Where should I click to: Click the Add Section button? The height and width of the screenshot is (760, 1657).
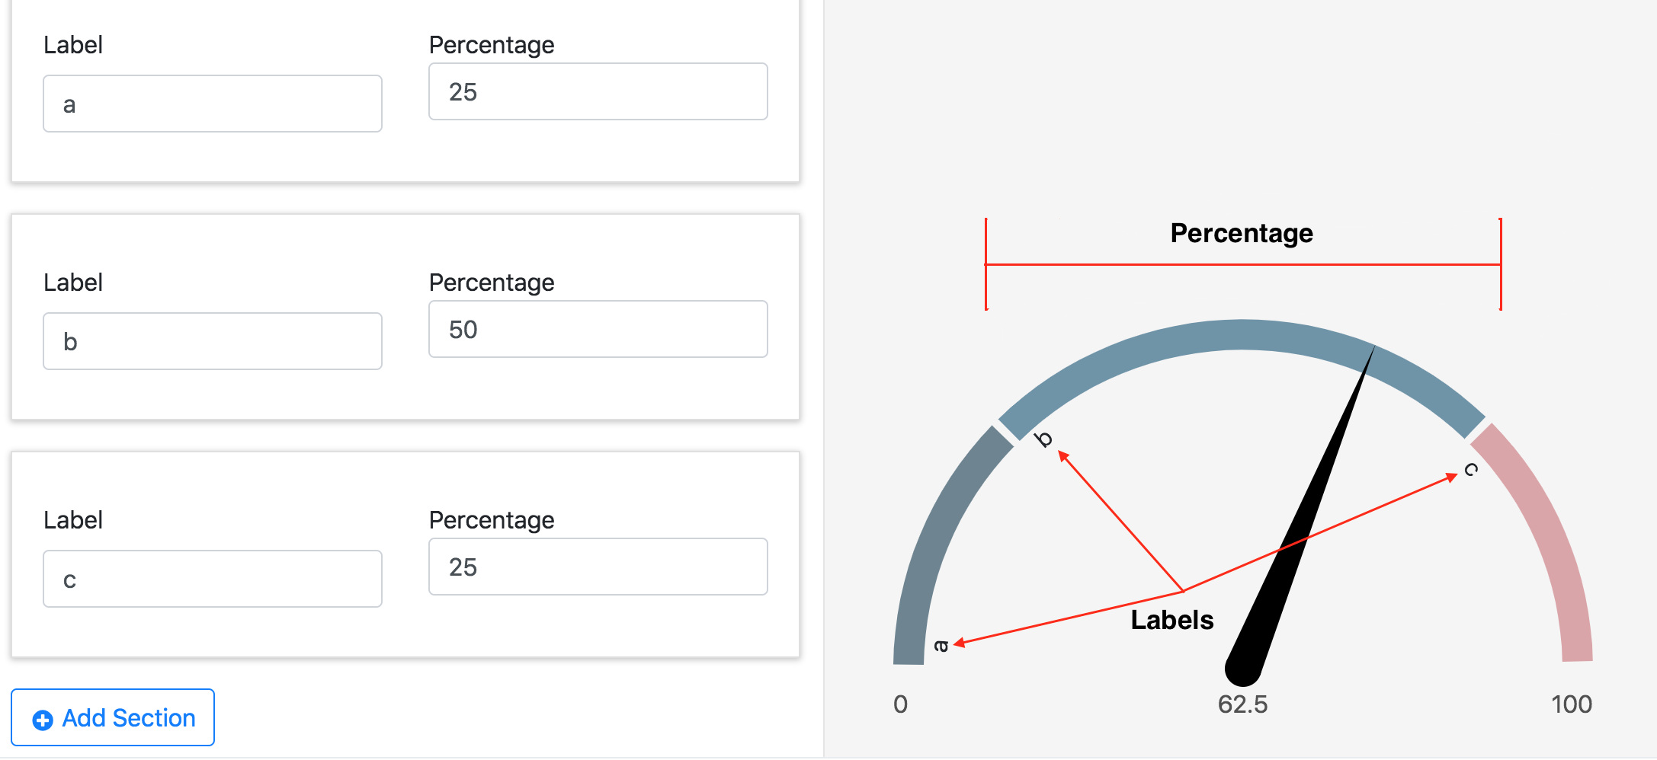pos(113,718)
